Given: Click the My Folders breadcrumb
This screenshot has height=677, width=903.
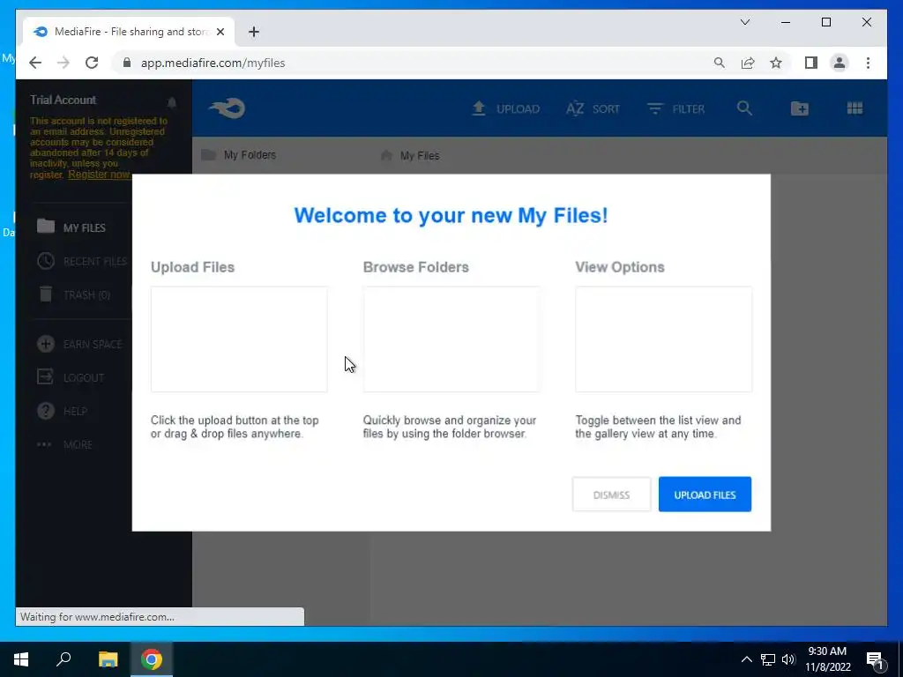Looking at the screenshot, I should point(239,155).
